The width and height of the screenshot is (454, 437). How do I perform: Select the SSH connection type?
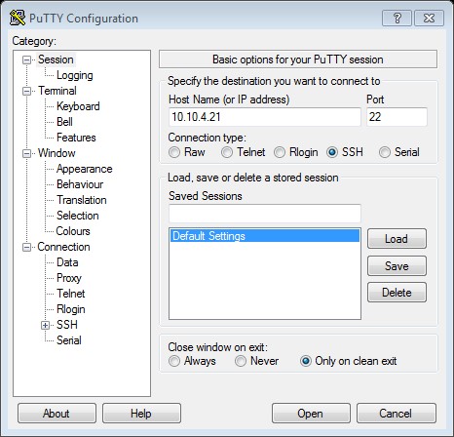[332, 152]
